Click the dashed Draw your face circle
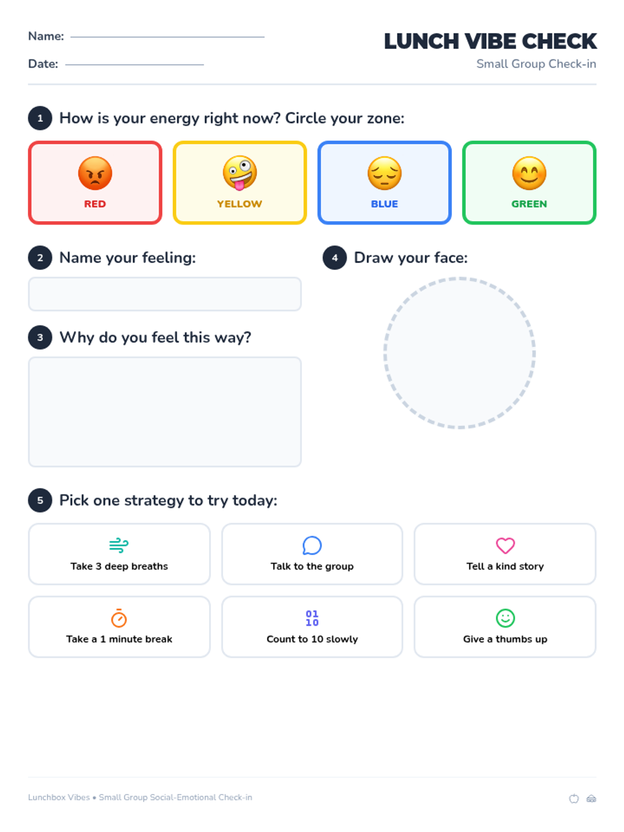624x832 pixels. coord(460,353)
